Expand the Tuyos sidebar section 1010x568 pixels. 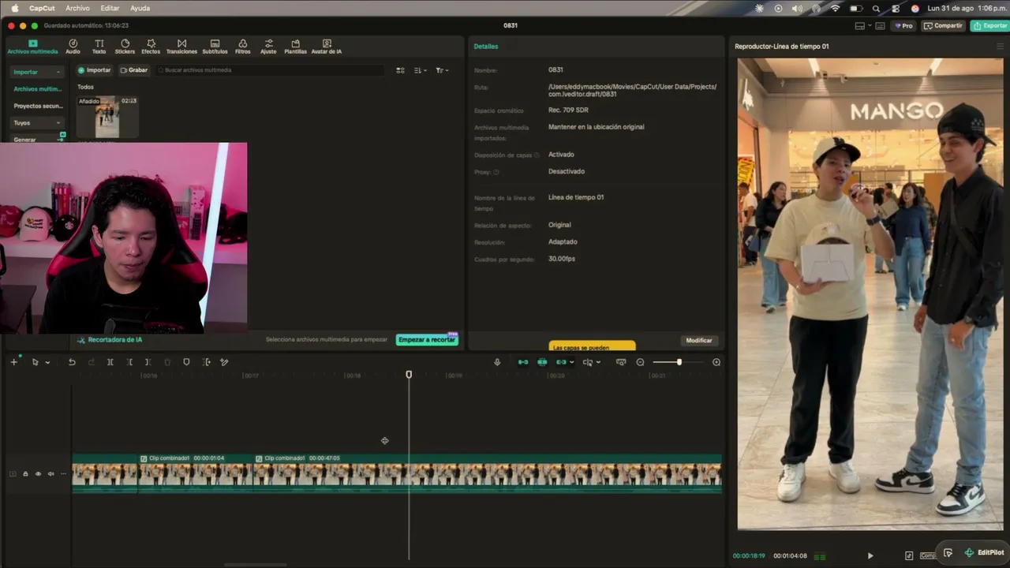[37, 123]
